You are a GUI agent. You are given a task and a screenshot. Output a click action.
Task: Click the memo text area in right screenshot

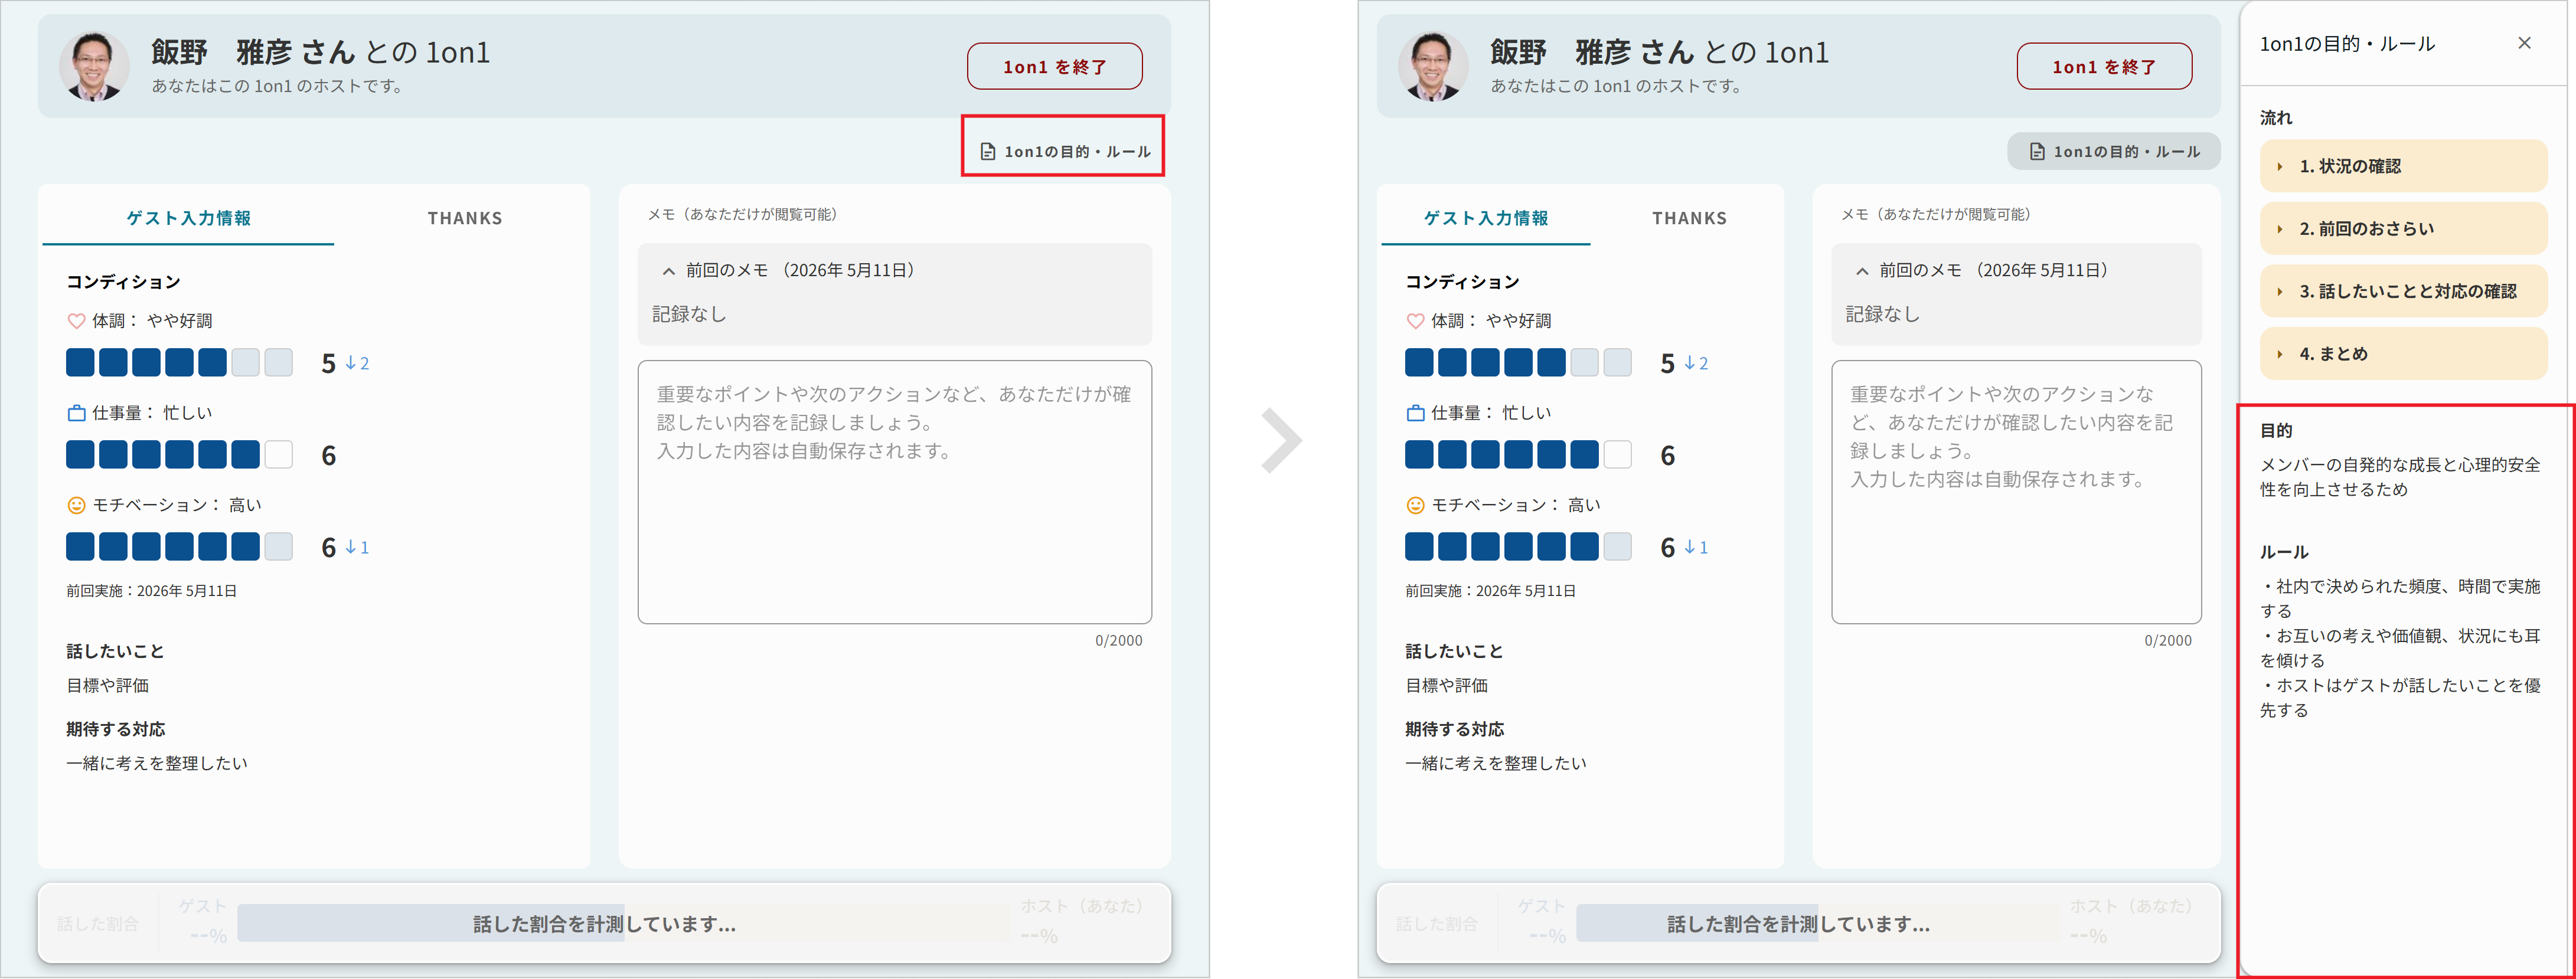click(2016, 492)
